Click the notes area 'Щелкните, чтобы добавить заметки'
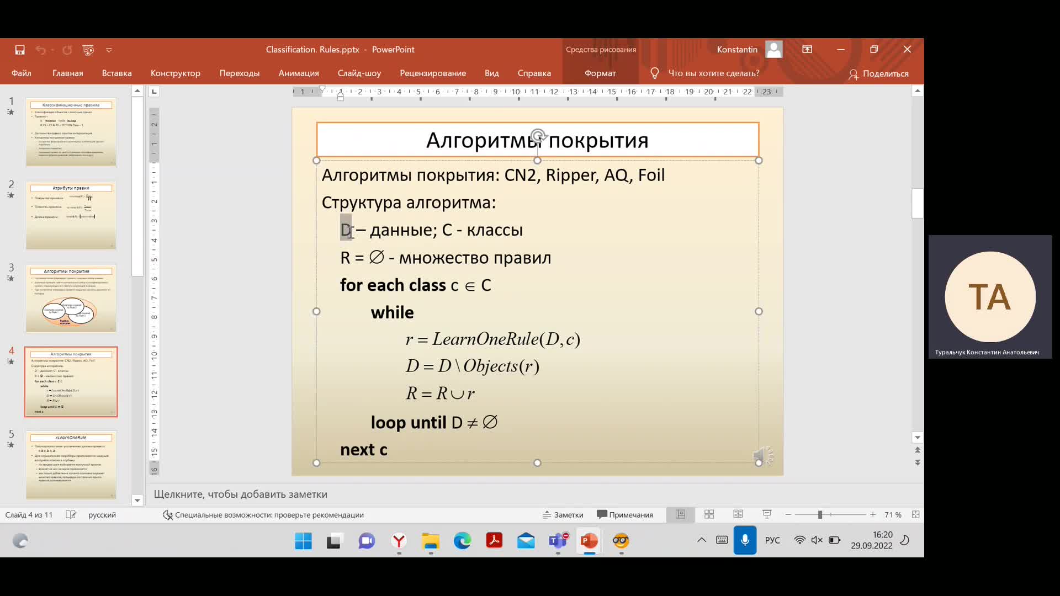 [x=241, y=494]
